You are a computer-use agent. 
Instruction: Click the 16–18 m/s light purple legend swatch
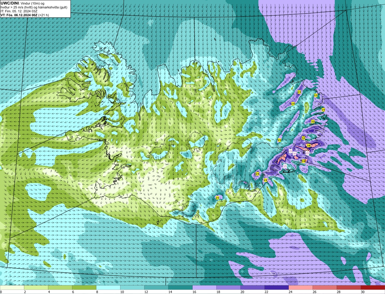205,288
